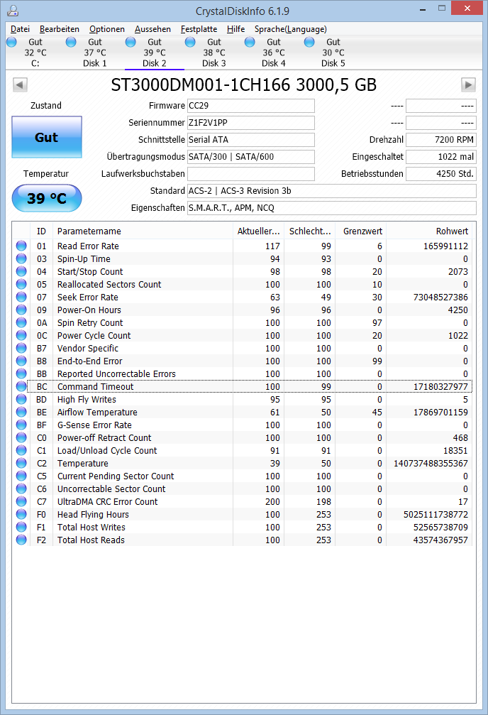Click status orb for Power-off Retract Count
Screen dimensions: 488x715
tap(21, 437)
